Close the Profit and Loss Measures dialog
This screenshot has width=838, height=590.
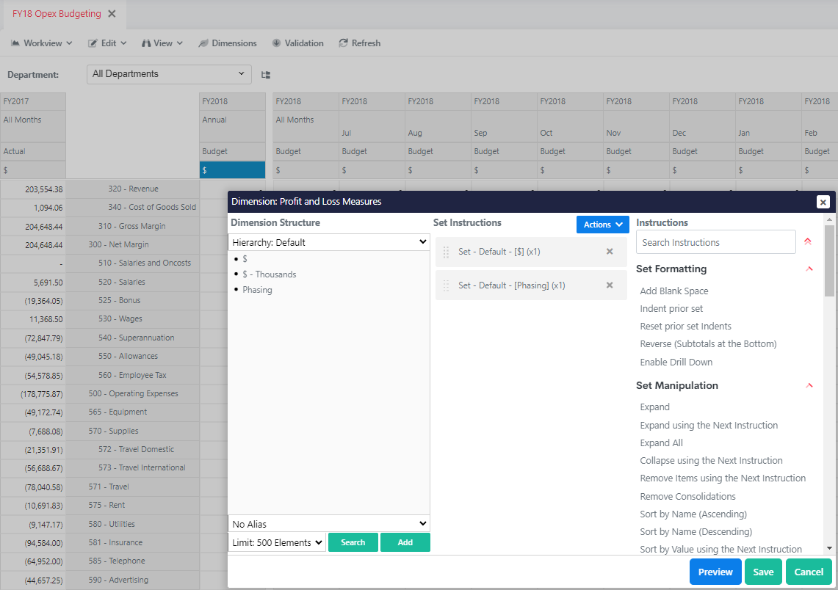point(823,202)
